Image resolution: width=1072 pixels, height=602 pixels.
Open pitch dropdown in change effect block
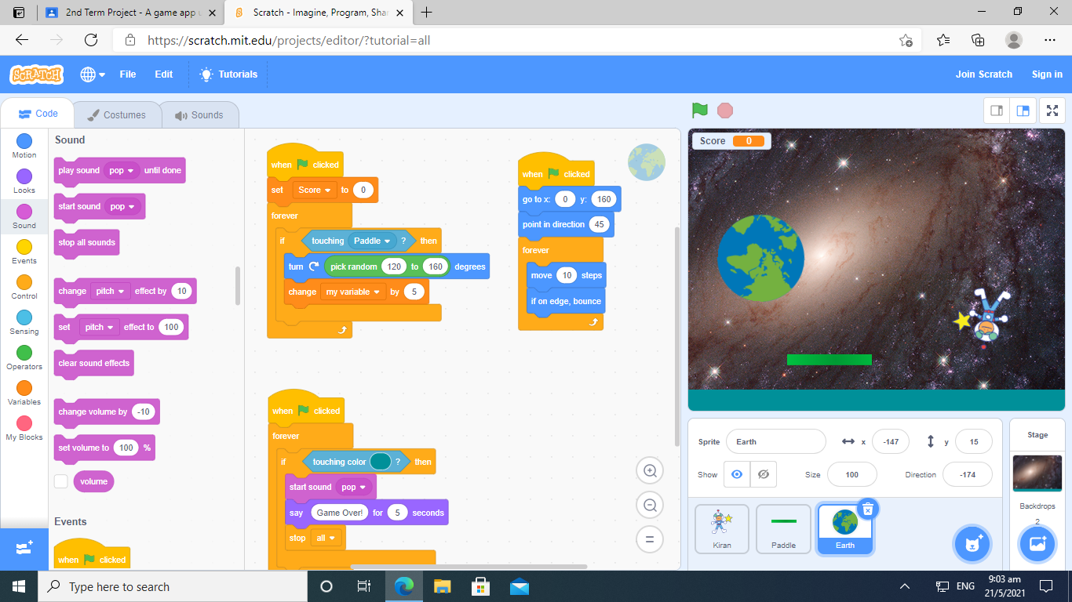(110, 291)
